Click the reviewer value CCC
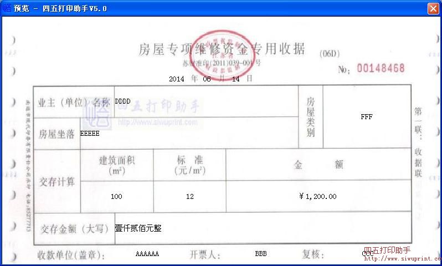Screen dimensions: 442x266 point(368,254)
